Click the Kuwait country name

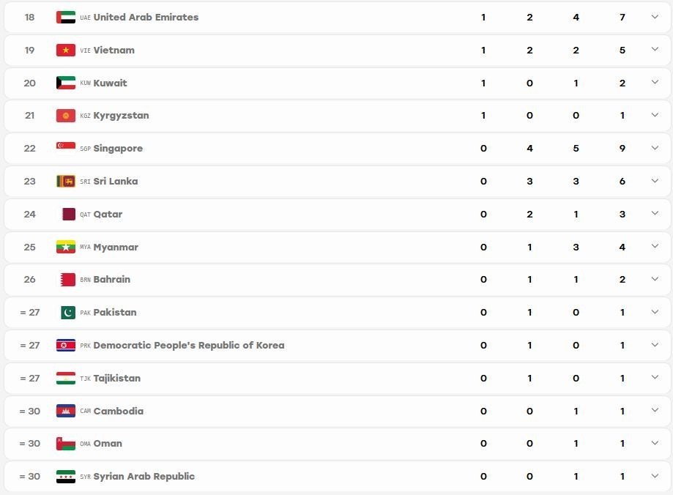pyautogui.click(x=111, y=83)
